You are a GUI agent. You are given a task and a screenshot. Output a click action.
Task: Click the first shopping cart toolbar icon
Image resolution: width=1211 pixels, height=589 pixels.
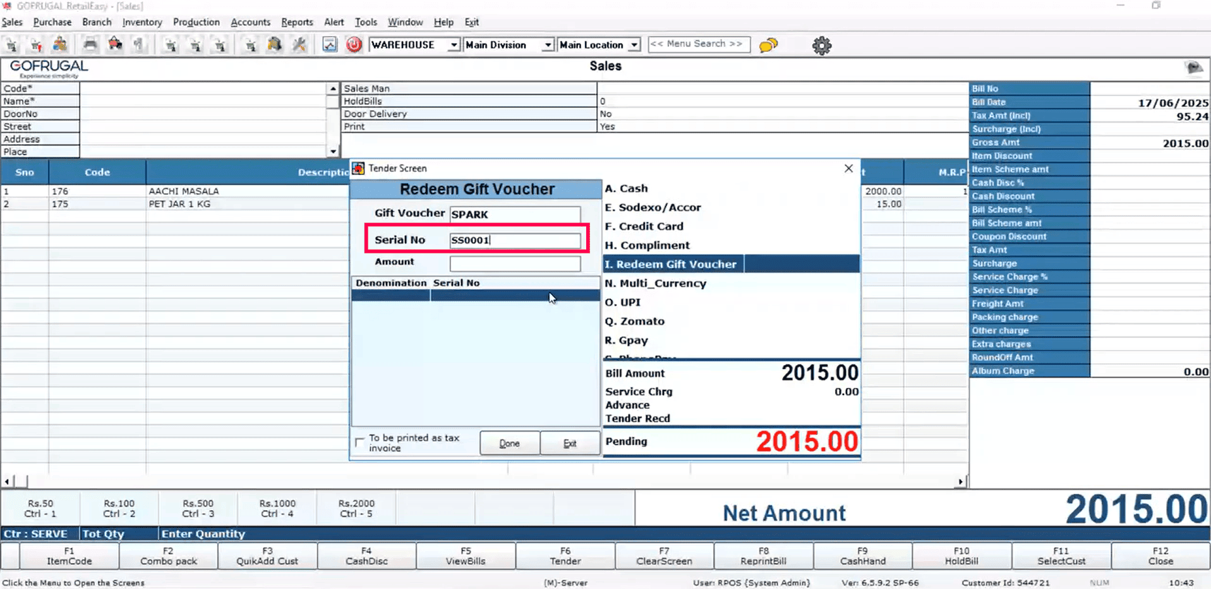[12, 44]
